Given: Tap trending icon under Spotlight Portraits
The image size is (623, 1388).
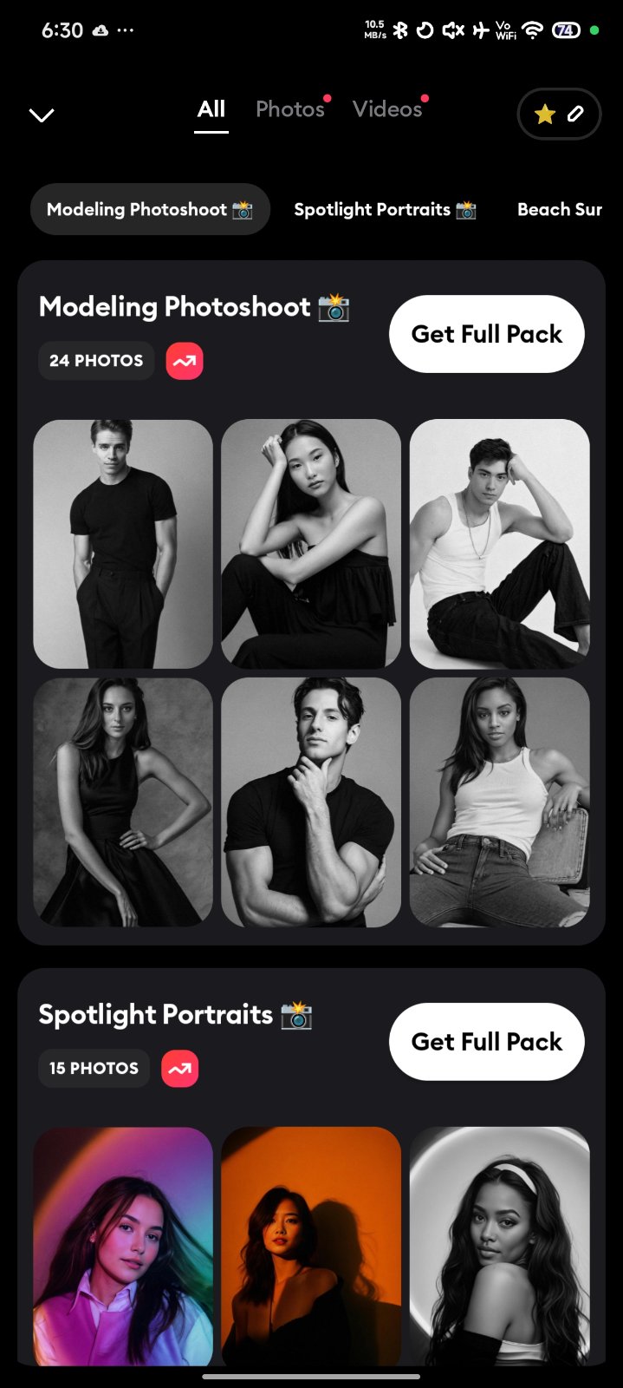Looking at the screenshot, I should pos(180,1069).
